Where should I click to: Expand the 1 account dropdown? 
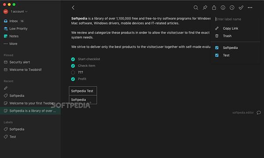19,11
